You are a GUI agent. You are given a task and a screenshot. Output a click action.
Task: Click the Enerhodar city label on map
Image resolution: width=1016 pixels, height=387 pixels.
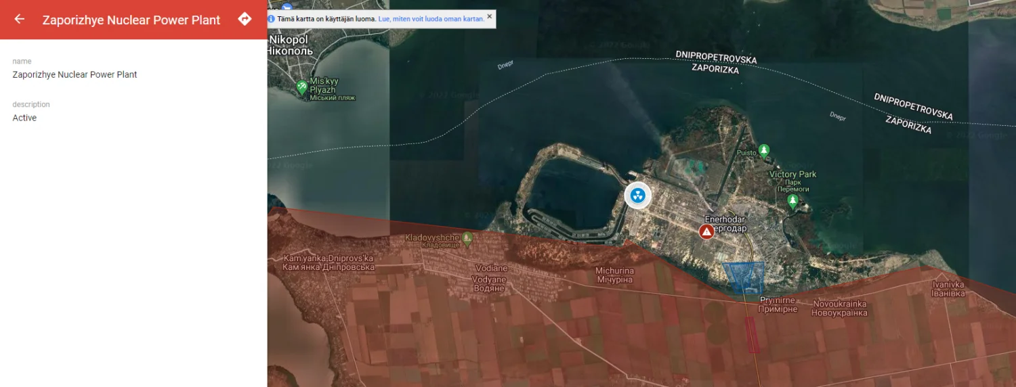[725, 224]
